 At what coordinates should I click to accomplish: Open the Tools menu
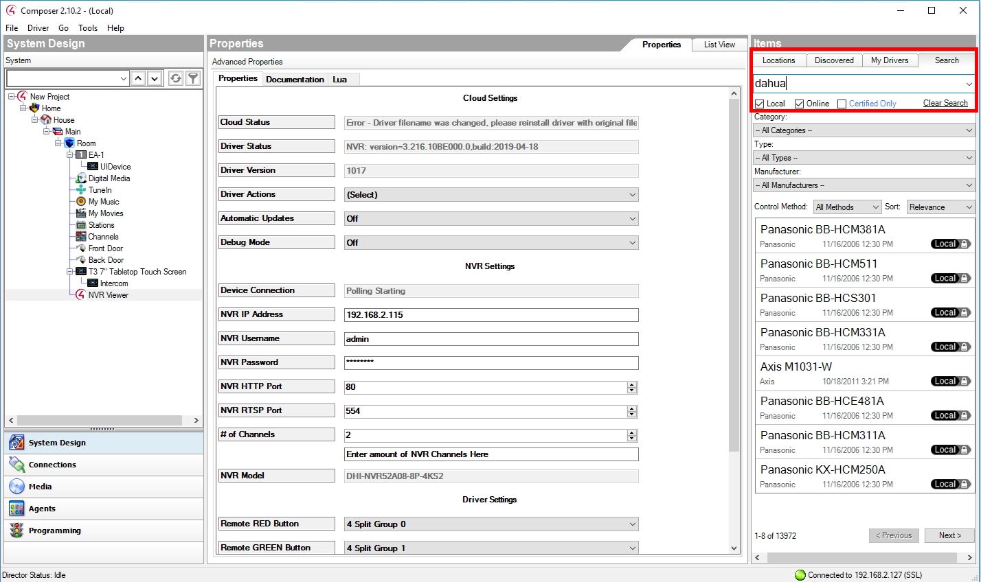coord(88,28)
